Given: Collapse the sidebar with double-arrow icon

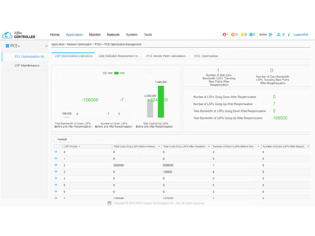Looking at the screenshot, I should pyautogui.click(x=46, y=46).
